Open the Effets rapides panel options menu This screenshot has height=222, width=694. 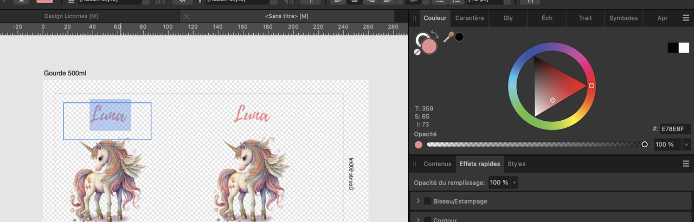click(x=686, y=164)
